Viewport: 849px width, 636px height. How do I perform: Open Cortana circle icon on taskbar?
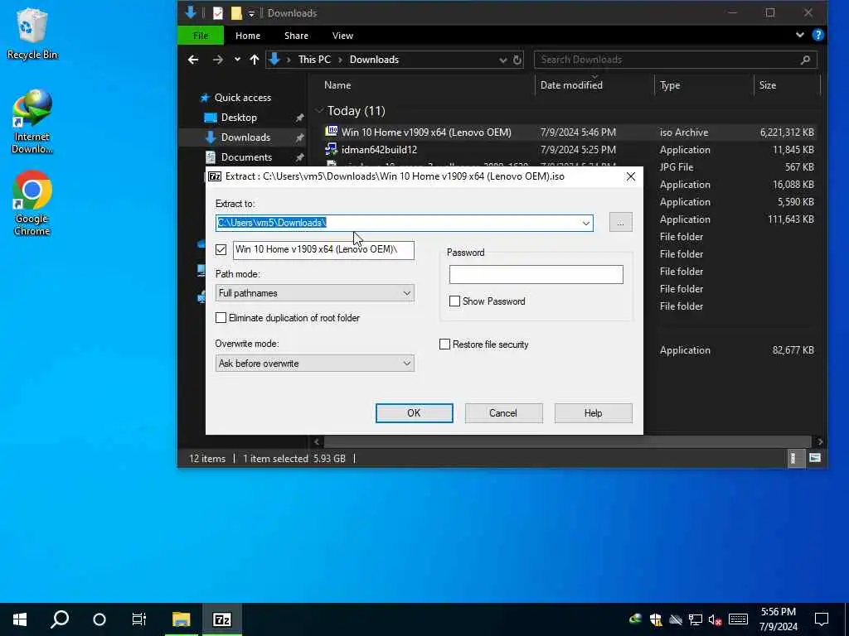[99, 619]
